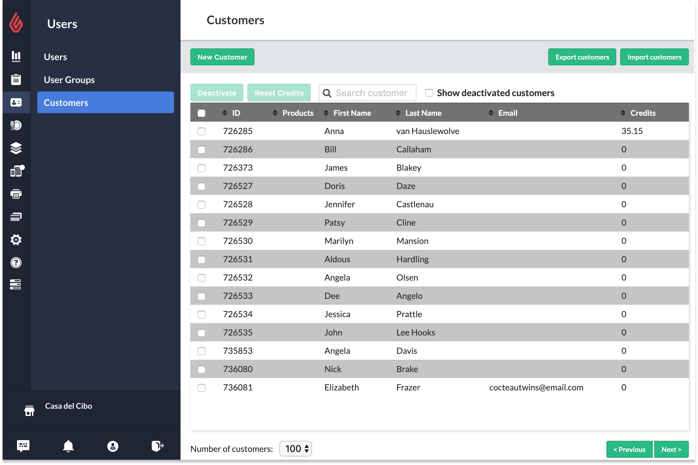Open the settings gear icon
The image size is (698, 465).
point(16,240)
